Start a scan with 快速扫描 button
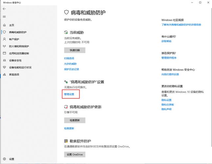Image resolution: width=212 pixels, height=164 pixels. click(74, 50)
